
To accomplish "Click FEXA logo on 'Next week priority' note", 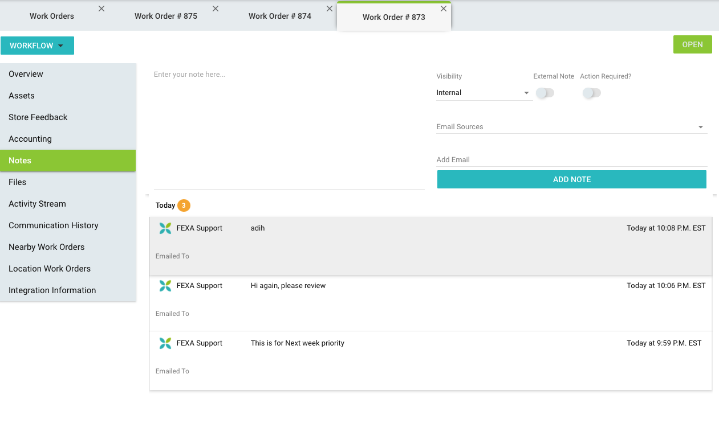I will (165, 343).
